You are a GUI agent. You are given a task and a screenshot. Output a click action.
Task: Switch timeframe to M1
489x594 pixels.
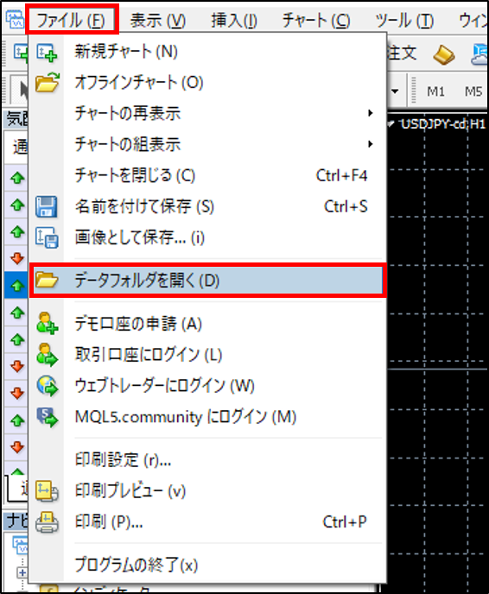click(435, 92)
